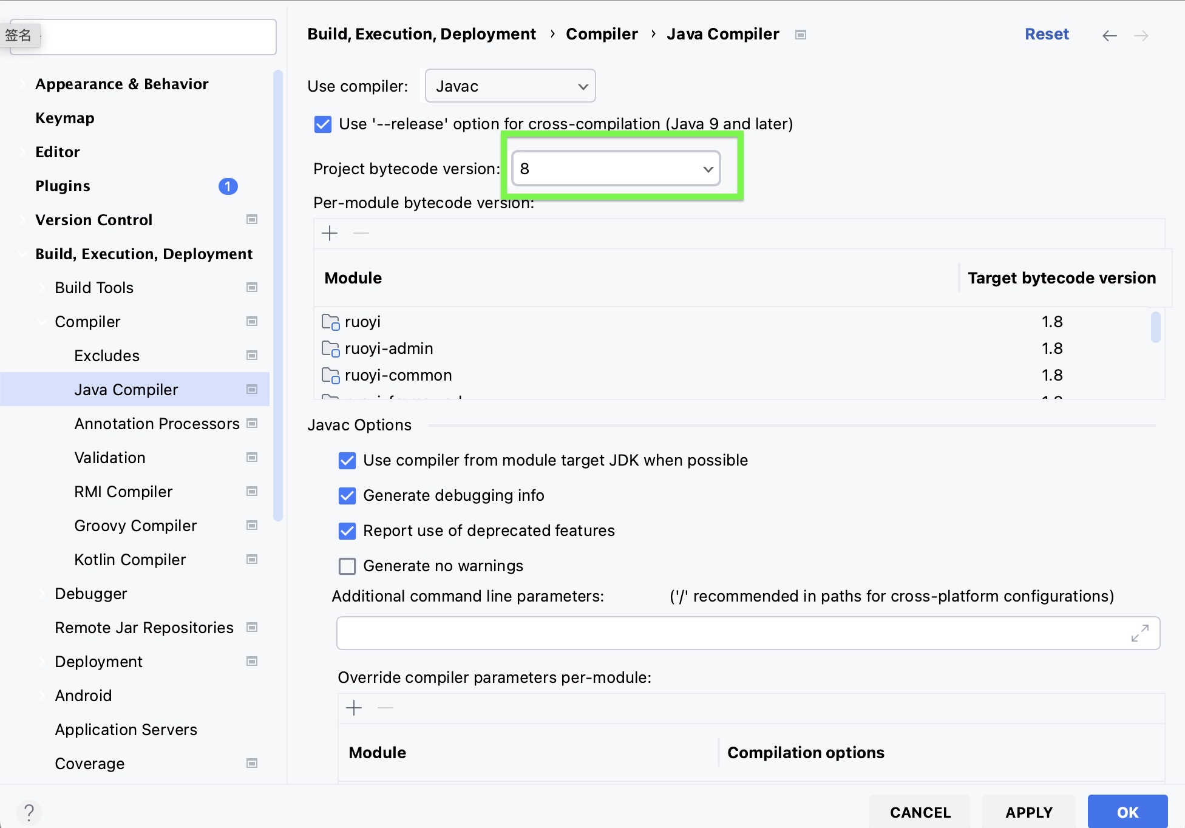Click project icon next to Coverage

point(252,763)
